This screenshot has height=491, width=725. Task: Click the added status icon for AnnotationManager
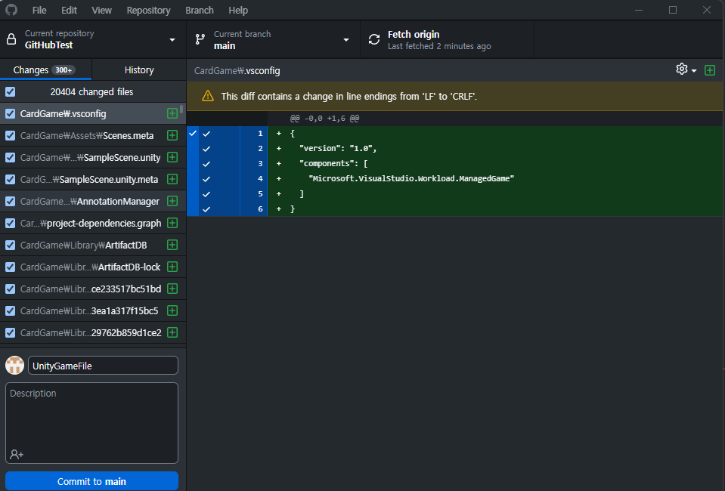[x=172, y=201]
